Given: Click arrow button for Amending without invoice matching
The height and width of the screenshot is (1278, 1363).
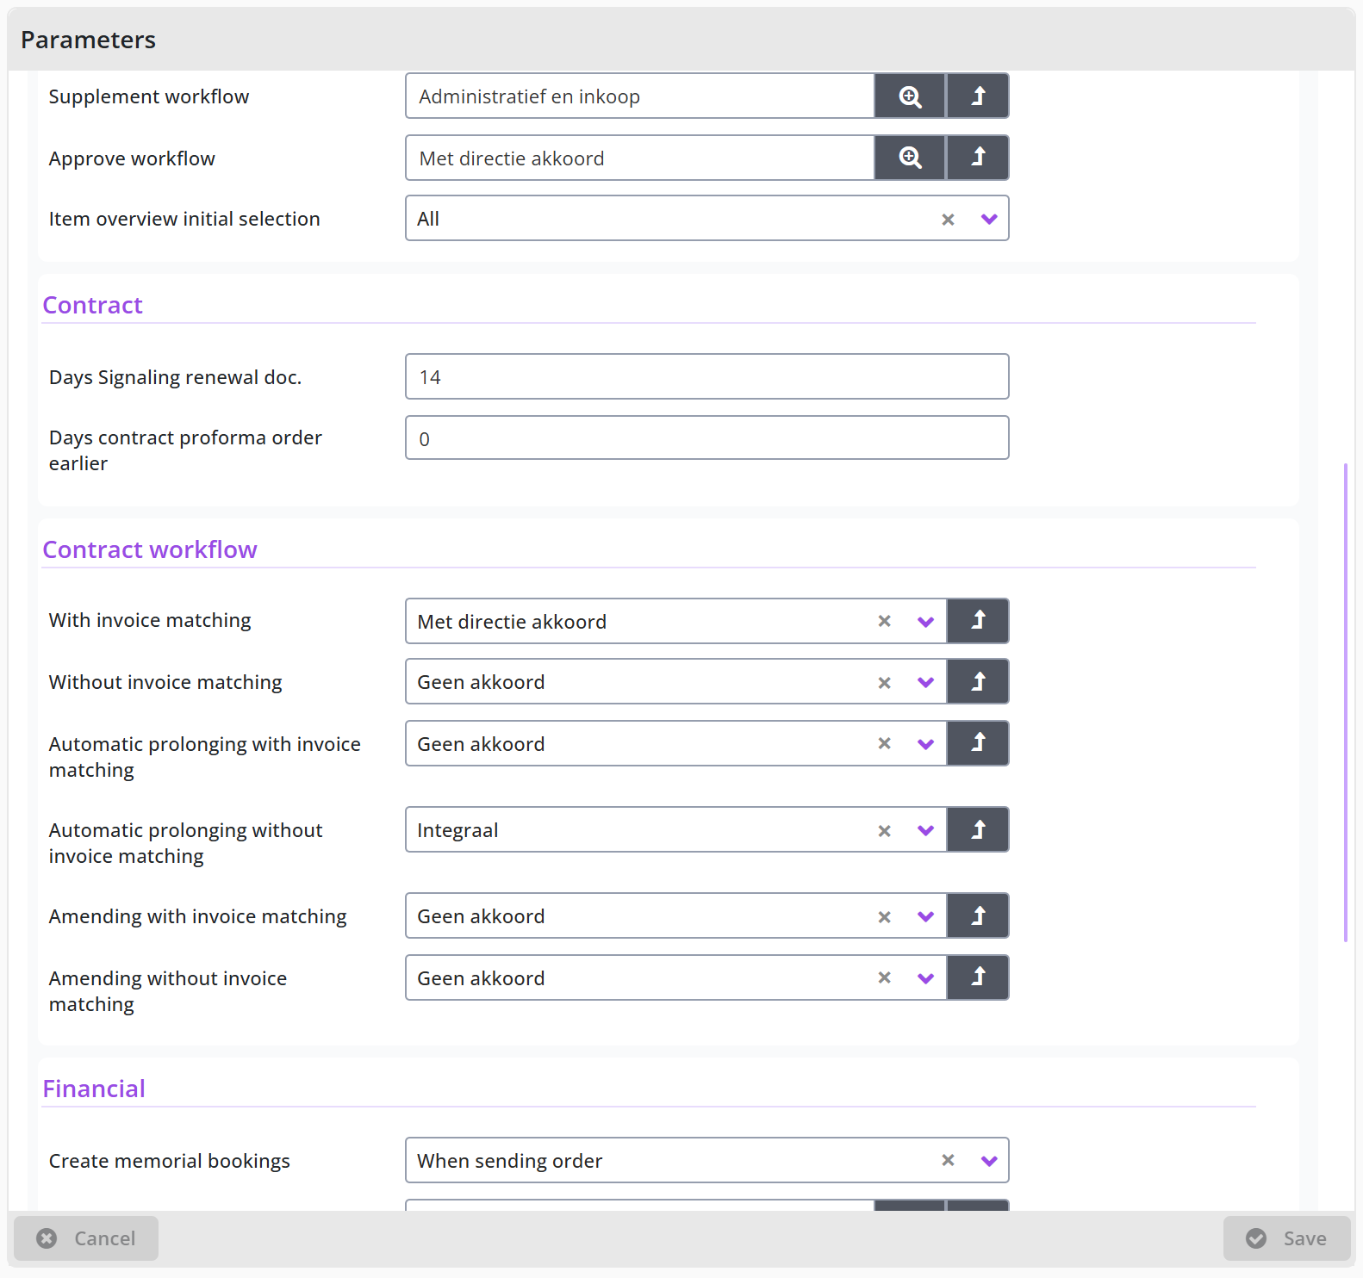Looking at the screenshot, I should [x=978, y=977].
